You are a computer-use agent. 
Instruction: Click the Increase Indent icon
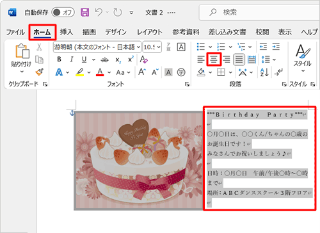(x=276, y=47)
